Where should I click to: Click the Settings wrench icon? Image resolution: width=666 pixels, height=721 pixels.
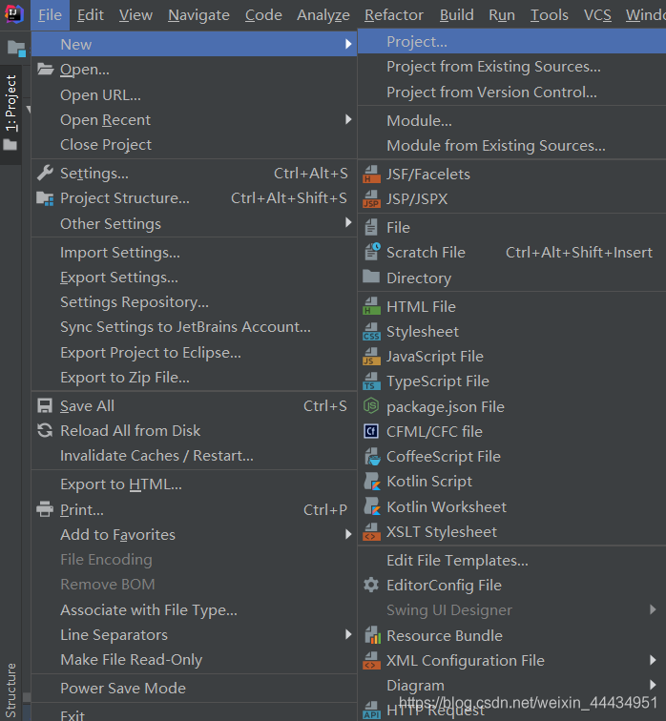point(45,173)
